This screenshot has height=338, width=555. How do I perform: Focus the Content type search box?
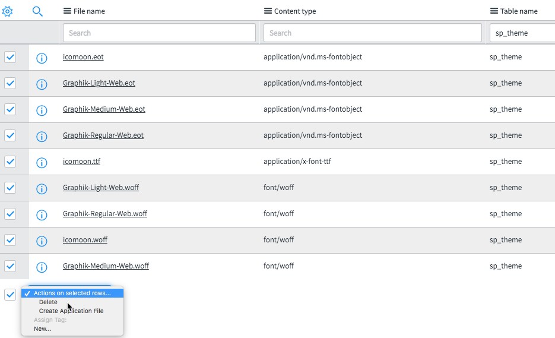pyautogui.click(x=372, y=33)
